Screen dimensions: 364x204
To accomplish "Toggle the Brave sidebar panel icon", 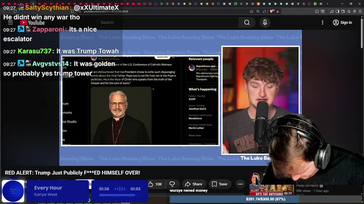I will [337, 11].
